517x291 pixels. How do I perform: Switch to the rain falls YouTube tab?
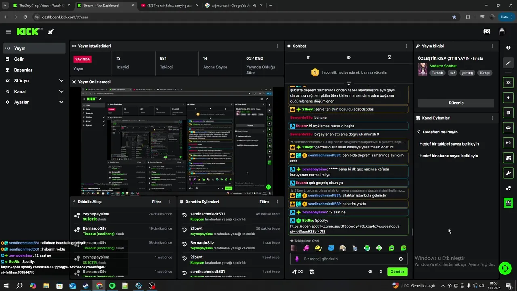(169, 6)
